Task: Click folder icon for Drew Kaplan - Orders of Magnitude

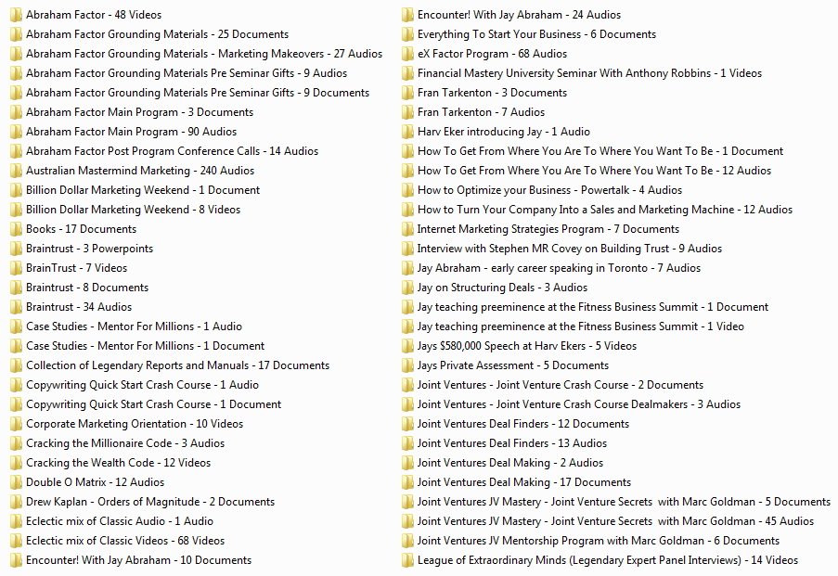Action: 16,503
